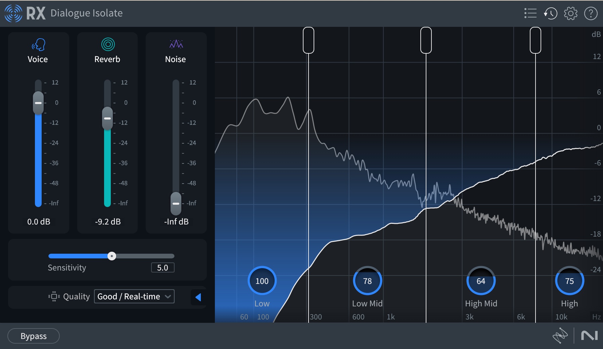
Task: Click the Sensitivity slider handle
Action: point(112,256)
